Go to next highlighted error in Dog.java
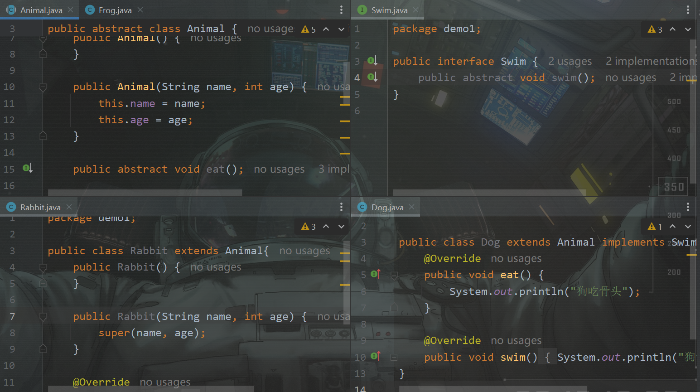Viewport: 700px width, 392px height. [688, 227]
